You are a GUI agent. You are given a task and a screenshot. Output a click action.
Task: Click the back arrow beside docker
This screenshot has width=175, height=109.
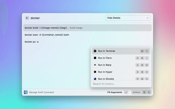(27, 18)
